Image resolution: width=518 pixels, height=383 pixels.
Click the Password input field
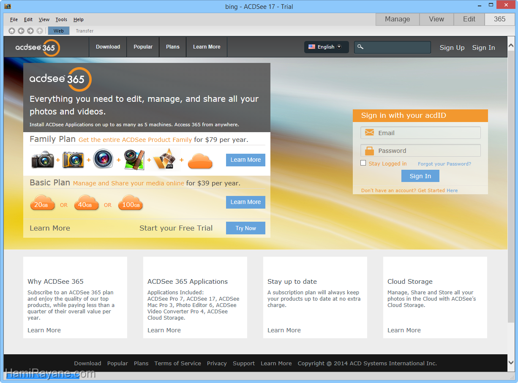click(420, 151)
